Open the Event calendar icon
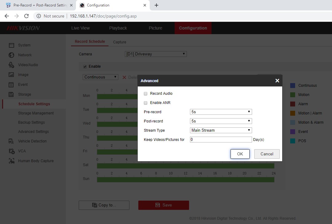This screenshot has height=224, width=332. [11, 85]
